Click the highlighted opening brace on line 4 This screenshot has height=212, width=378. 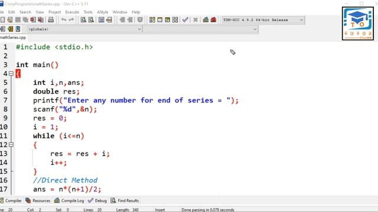point(18,74)
